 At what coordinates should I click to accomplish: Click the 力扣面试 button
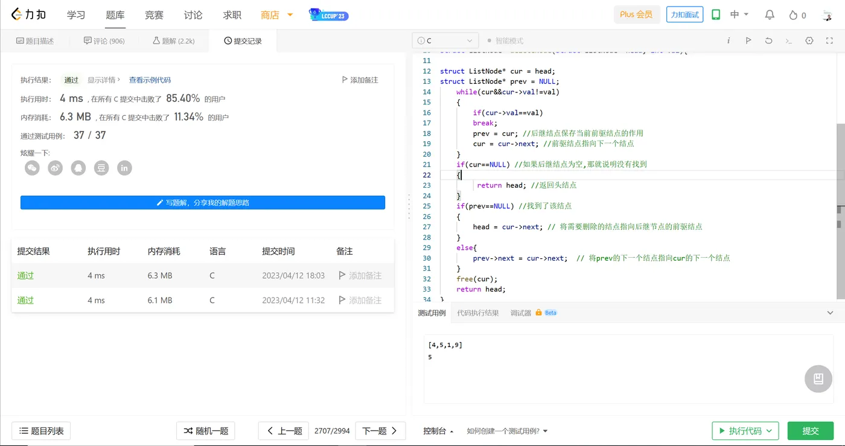click(x=685, y=15)
